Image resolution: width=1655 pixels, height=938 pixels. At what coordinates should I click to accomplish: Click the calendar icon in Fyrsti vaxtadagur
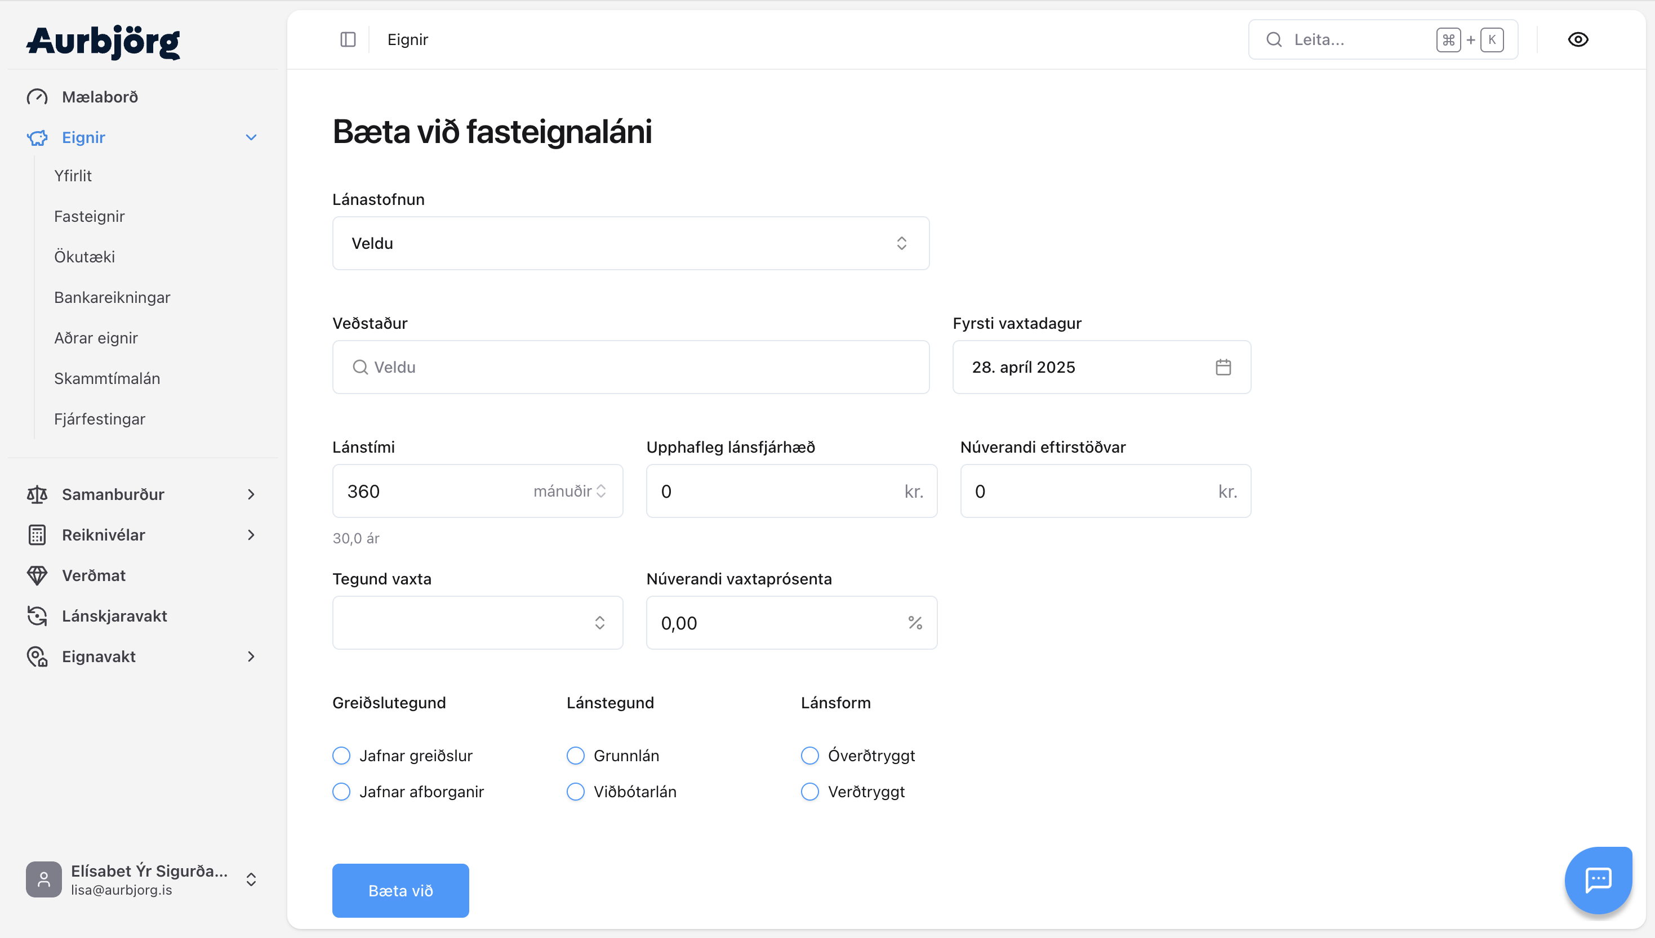pos(1222,367)
